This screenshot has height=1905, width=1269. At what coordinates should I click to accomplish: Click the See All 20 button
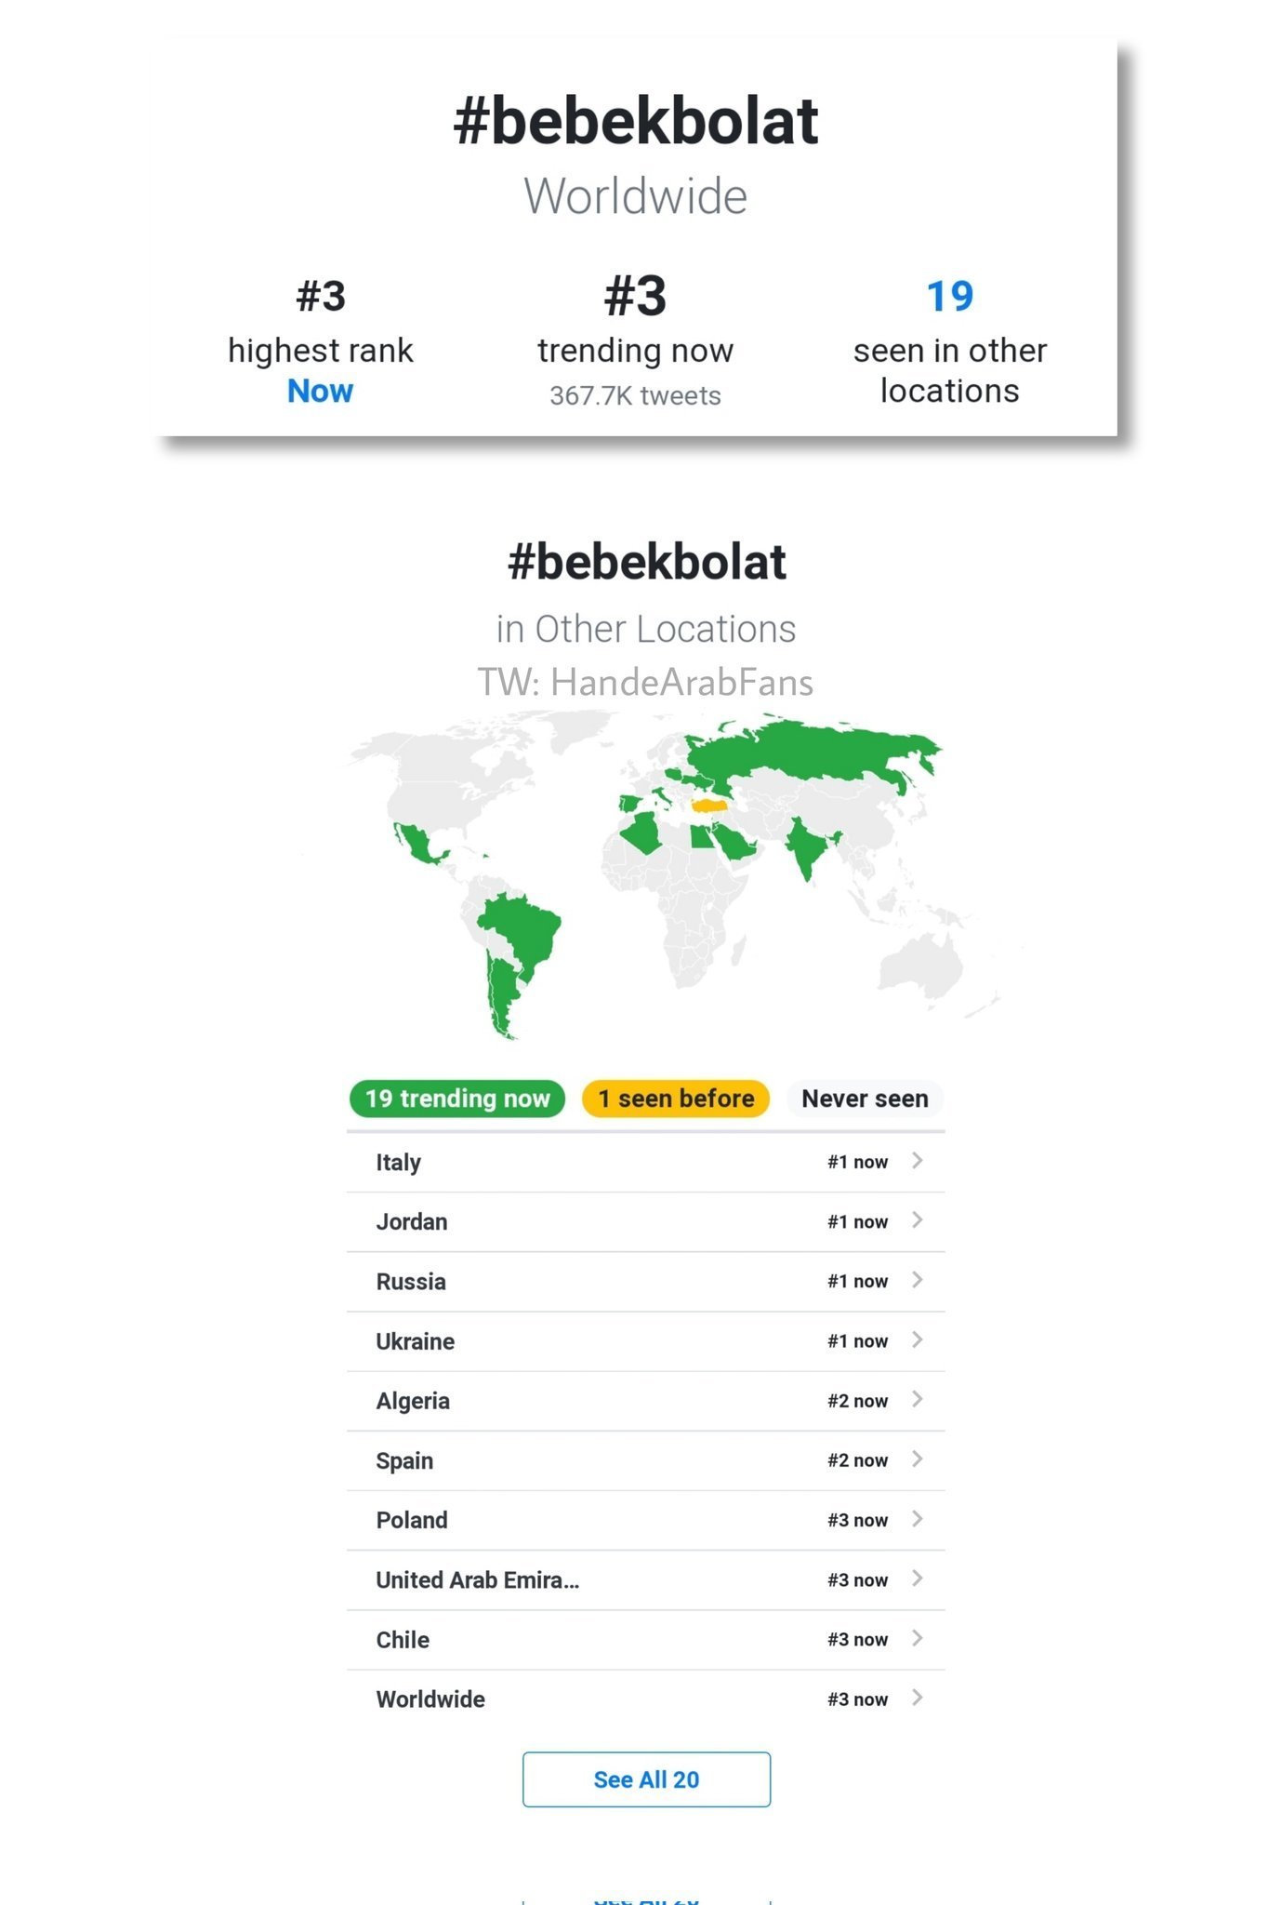click(x=646, y=1779)
